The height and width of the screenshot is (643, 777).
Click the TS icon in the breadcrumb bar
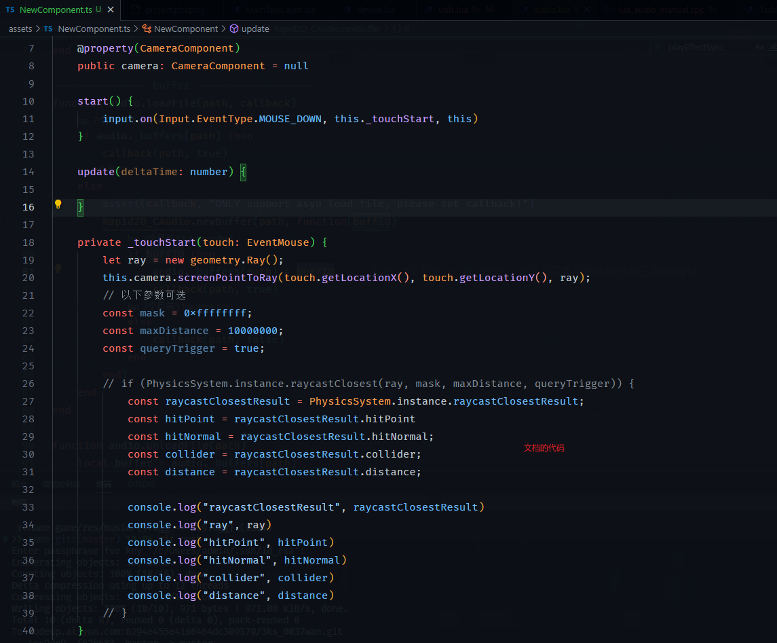(x=48, y=29)
